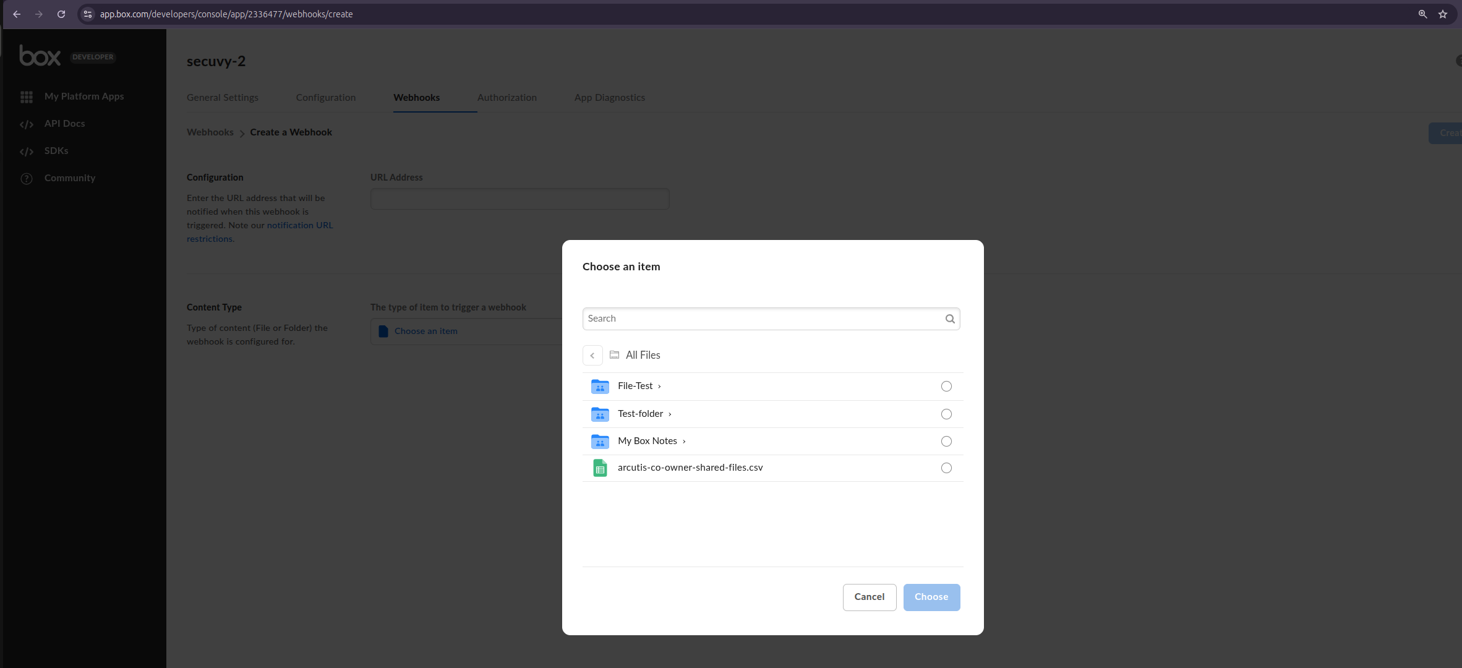Image resolution: width=1462 pixels, height=668 pixels.
Task: Expand My Box Notes via its chevron
Action: tap(684, 442)
